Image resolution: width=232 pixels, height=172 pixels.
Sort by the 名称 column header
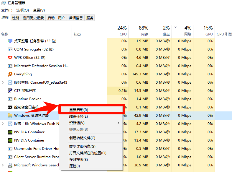[36, 31]
